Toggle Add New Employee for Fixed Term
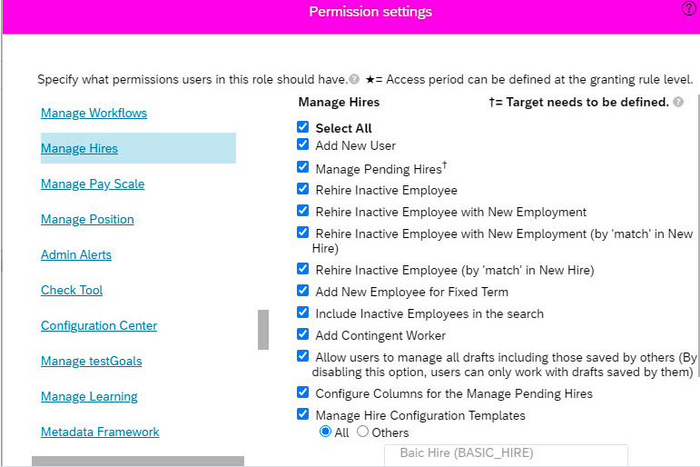700x467 pixels. (303, 291)
